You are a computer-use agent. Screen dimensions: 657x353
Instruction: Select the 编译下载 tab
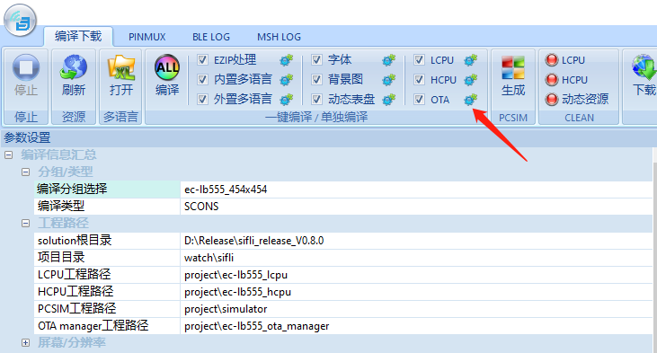(78, 37)
